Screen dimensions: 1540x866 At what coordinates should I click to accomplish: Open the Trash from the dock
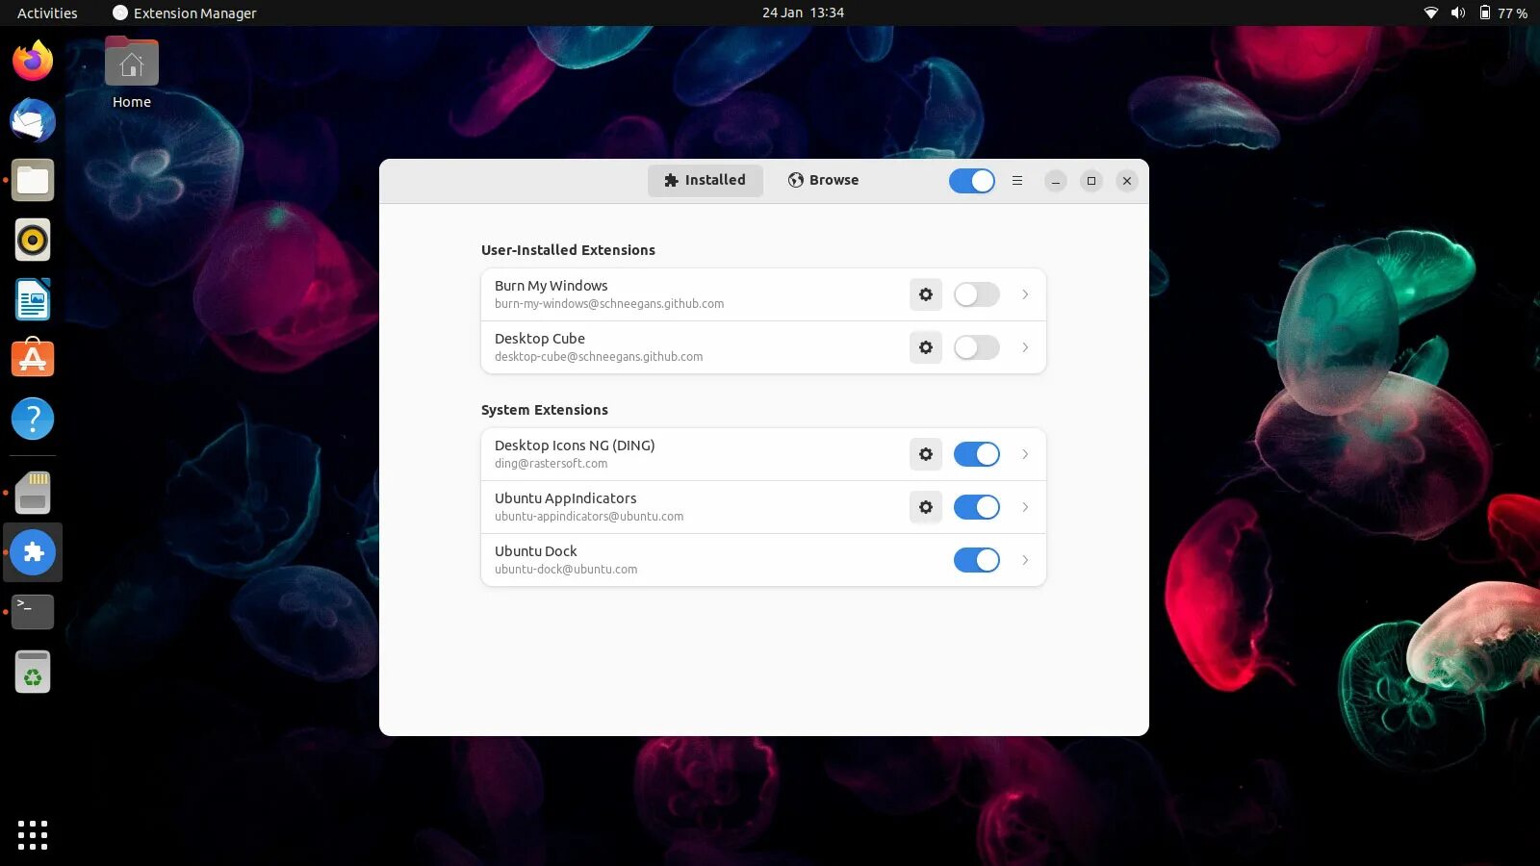coord(33,672)
